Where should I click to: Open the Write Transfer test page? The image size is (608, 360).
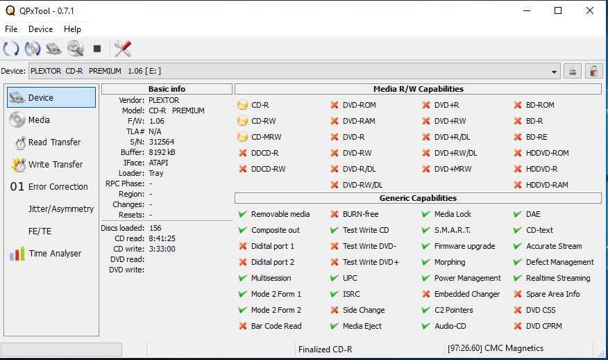(51, 164)
